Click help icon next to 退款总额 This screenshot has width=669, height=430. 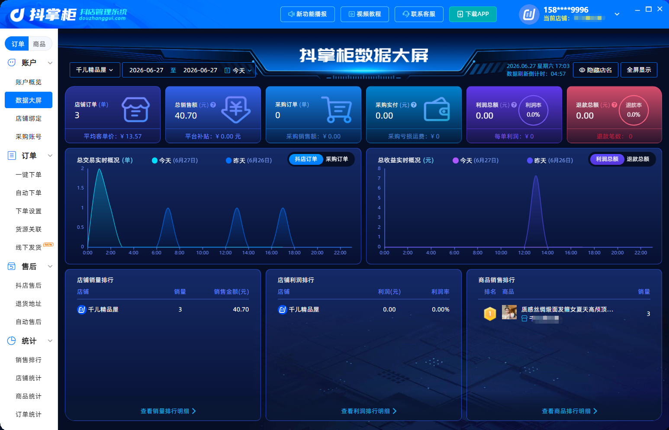coord(614,105)
